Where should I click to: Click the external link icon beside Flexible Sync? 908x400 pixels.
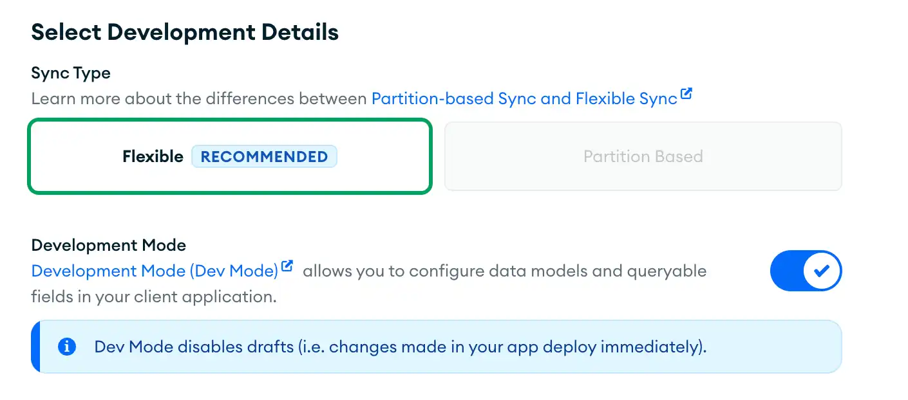point(687,93)
